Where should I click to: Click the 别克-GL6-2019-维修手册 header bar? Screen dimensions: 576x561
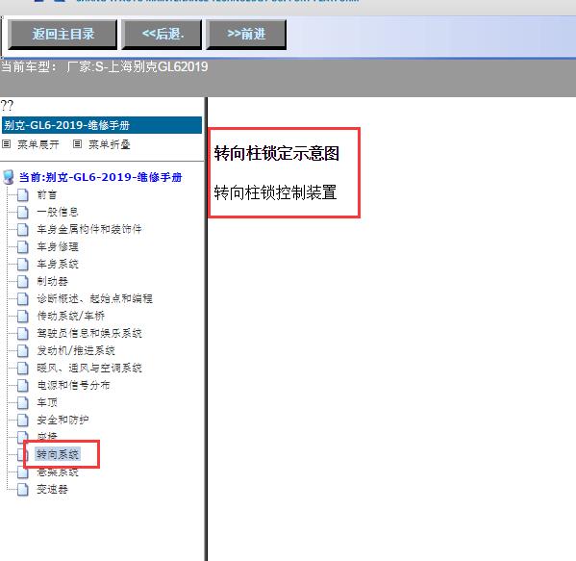102,125
